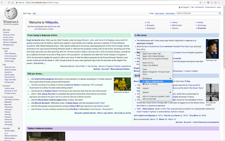
Task: Open the Mathematics portal link
Action: coord(177,25)
